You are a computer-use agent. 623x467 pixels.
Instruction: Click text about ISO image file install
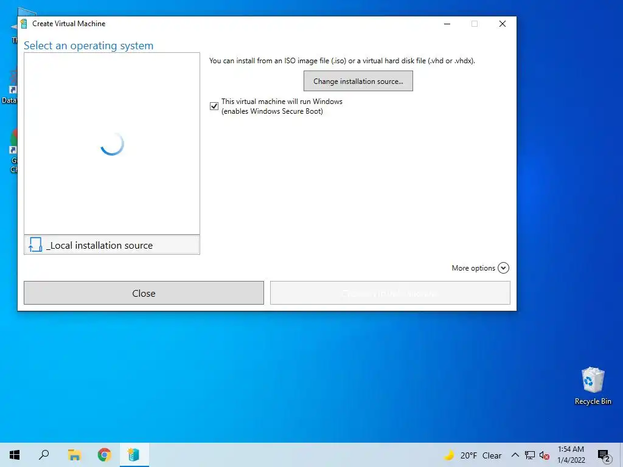click(342, 61)
